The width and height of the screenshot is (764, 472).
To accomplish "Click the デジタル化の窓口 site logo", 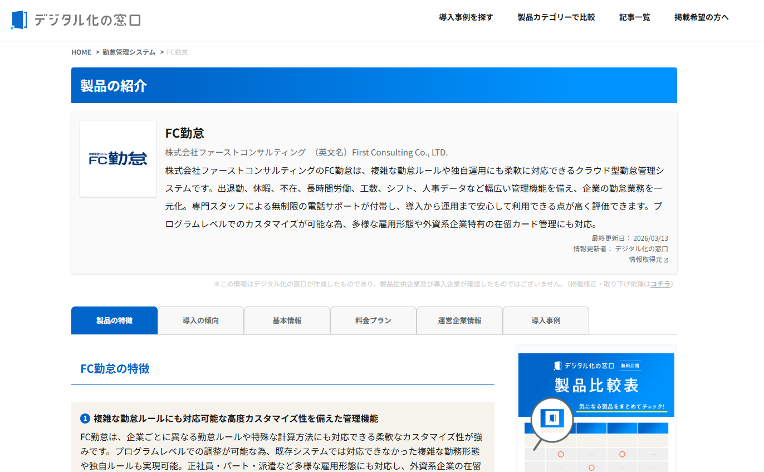I will [x=76, y=20].
